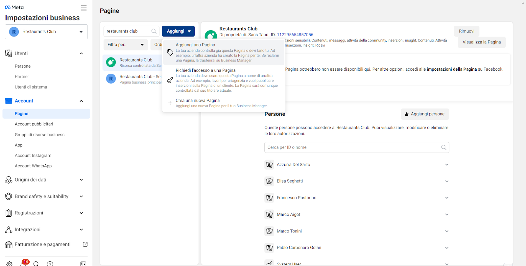The image size is (526, 266).
Task: Open notifications bell with 14 badge
Action: pos(24,263)
